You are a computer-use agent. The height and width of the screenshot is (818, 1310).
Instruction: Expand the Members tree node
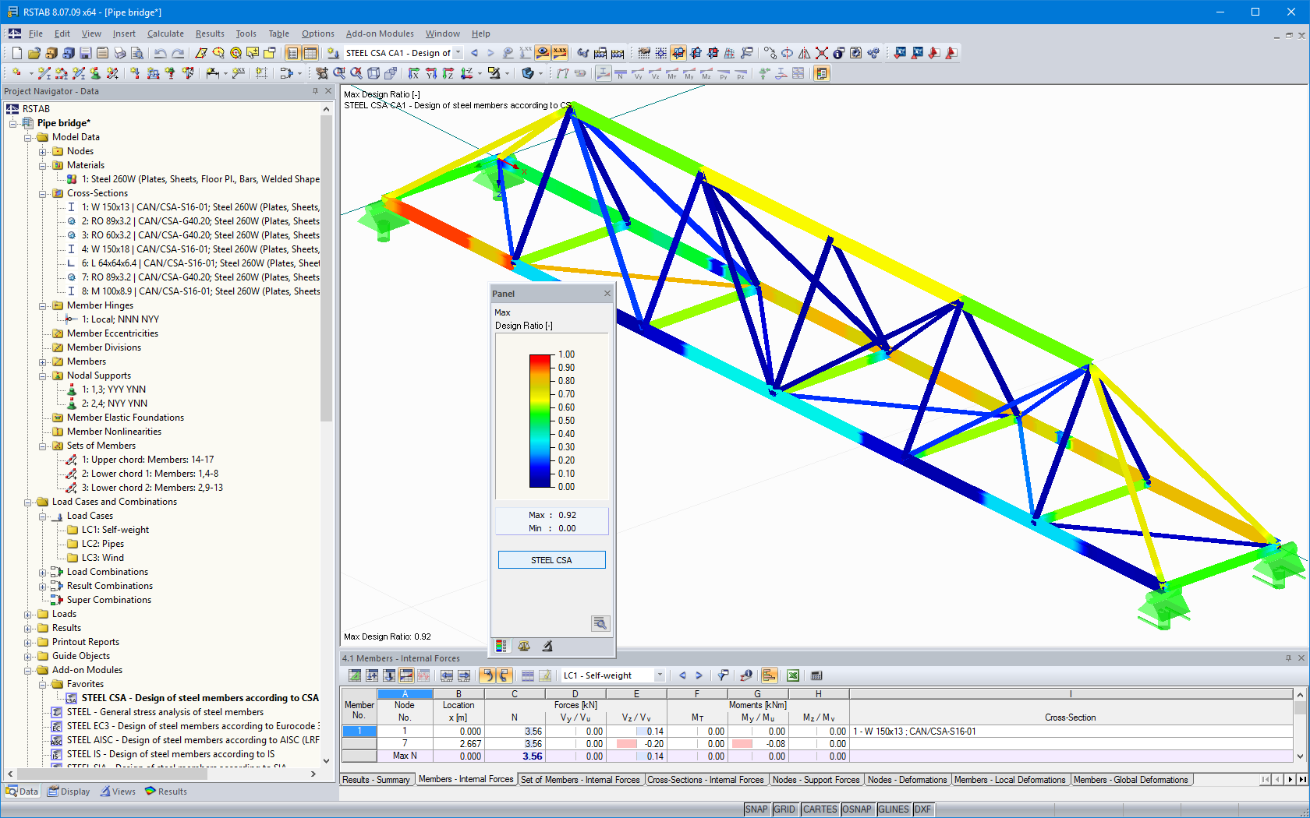tap(43, 361)
